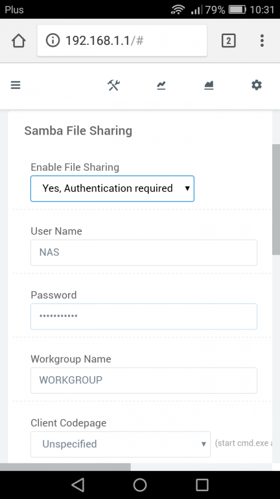Viewport: 280px width, 499px height.
Task: Click the Password input field
Action: (144, 316)
